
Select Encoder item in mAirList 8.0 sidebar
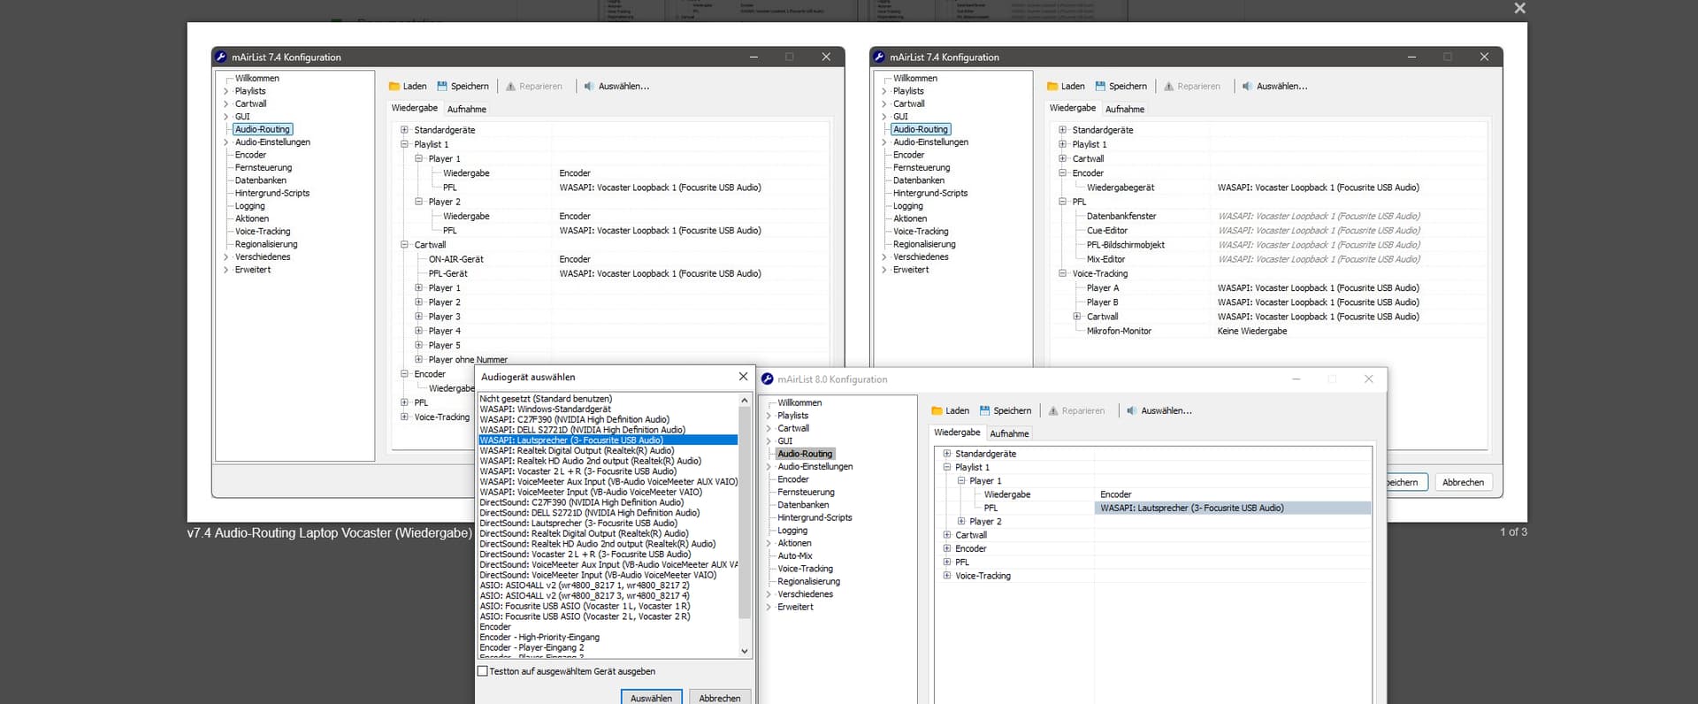(792, 479)
